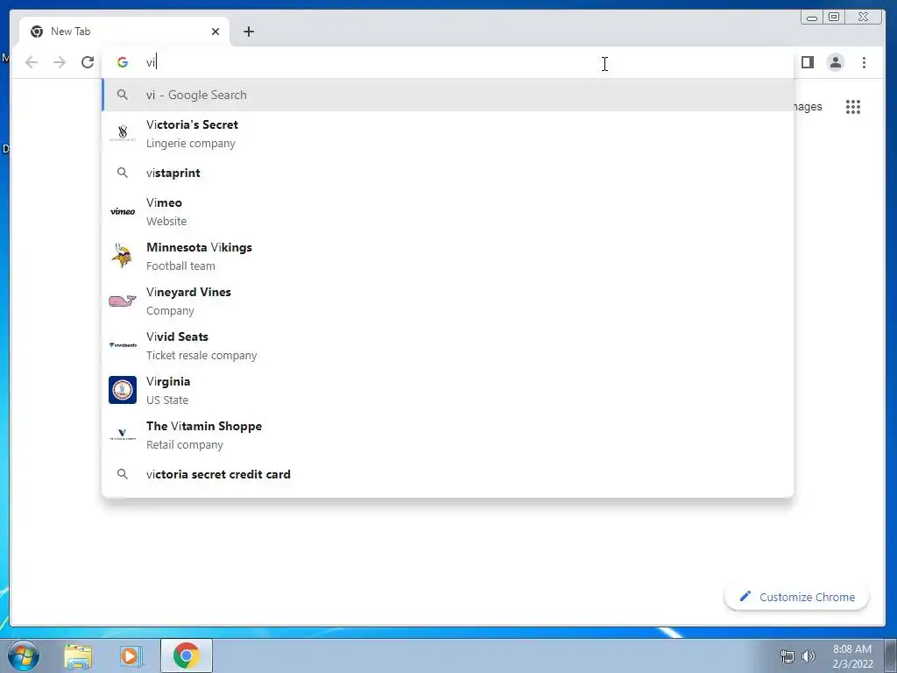This screenshot has height=673, width=897.
Task: Click the Customize Chrome button
Action: 796,597
